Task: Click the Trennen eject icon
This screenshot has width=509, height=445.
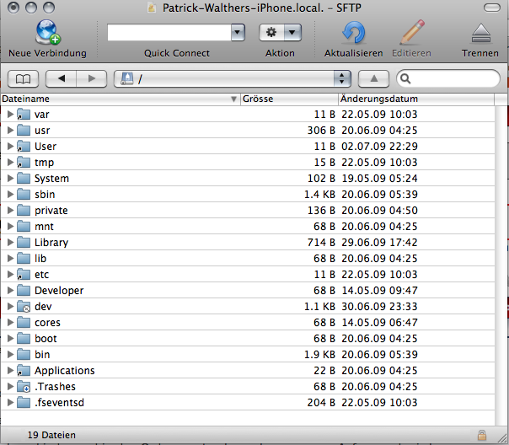Action: pyautogui.click(x=480, y=33)
